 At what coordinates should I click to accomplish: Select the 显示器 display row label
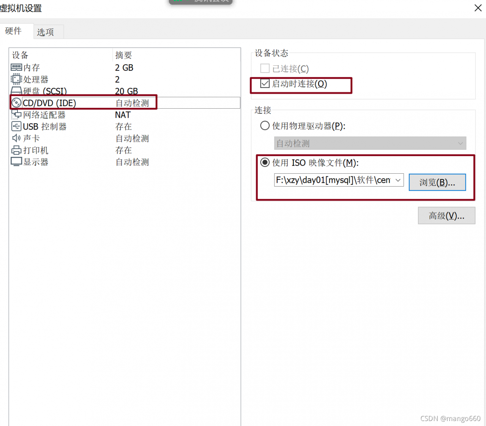(x=36, y=162)
